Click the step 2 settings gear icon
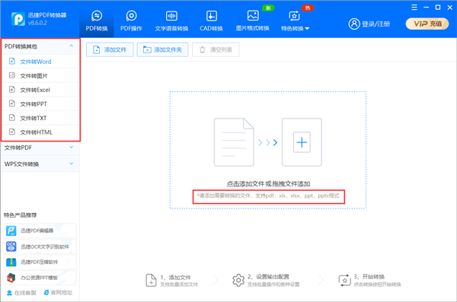Viewport: 457px width, 302px height. [238, 280]
